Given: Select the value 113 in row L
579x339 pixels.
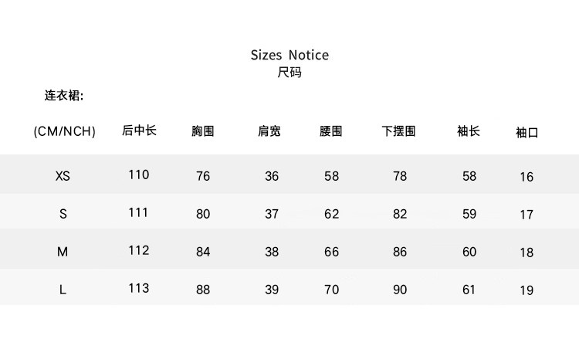Looking at the screenshot, I should point(139,288).
